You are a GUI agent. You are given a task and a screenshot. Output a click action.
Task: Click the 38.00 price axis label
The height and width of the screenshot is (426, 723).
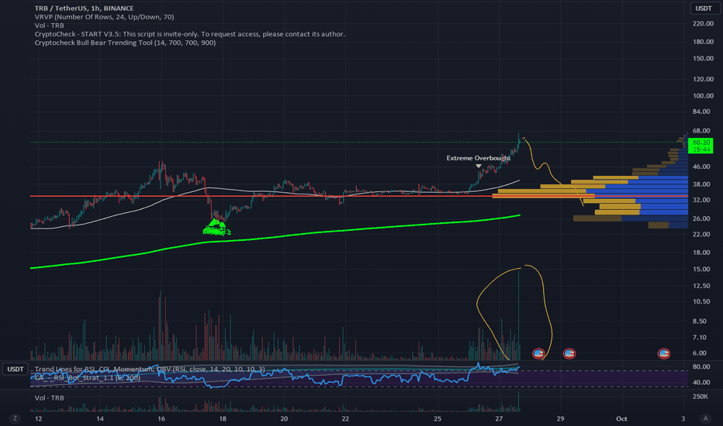[701, 184]
